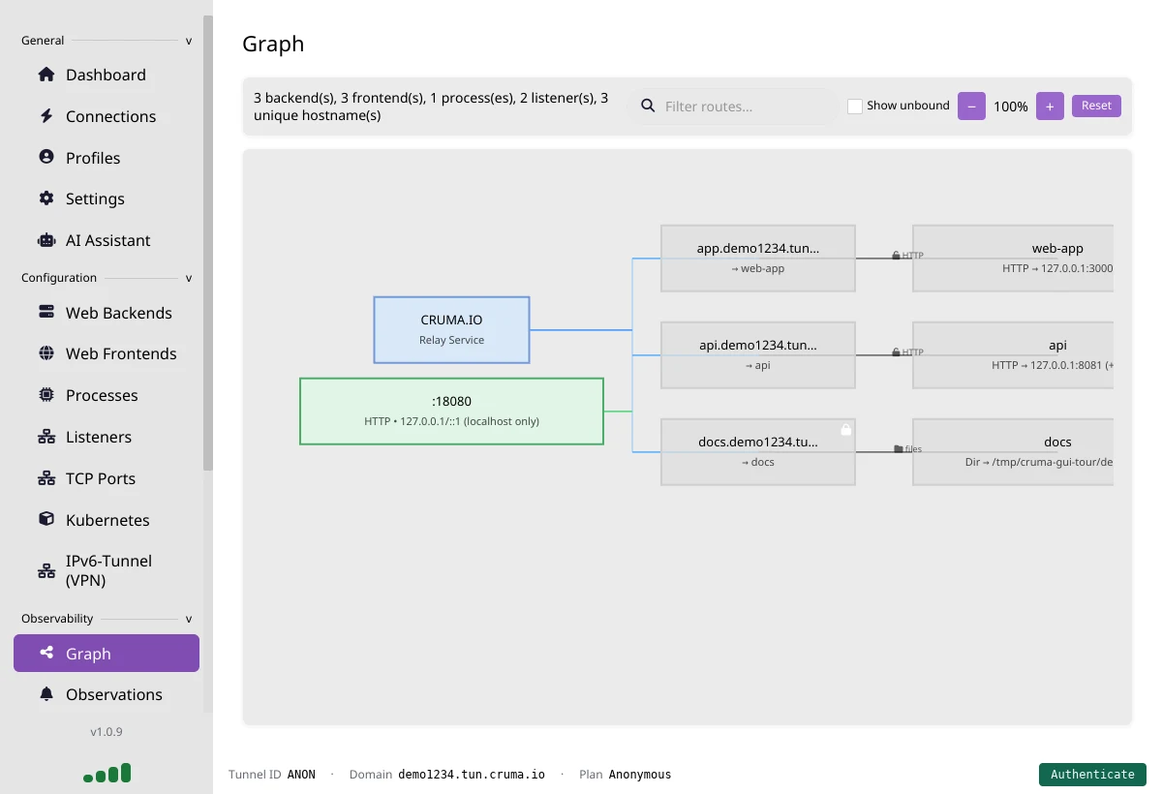Select the api.demo1234.tun frontend node
Viewport: 1162px width, 794px height.
(758, 355)
